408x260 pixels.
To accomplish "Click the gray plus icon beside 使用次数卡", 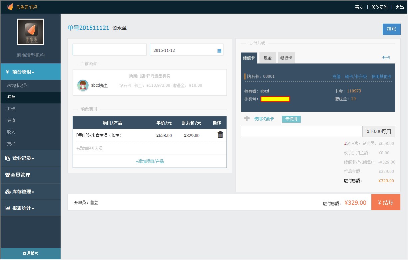I will (247, 118).
